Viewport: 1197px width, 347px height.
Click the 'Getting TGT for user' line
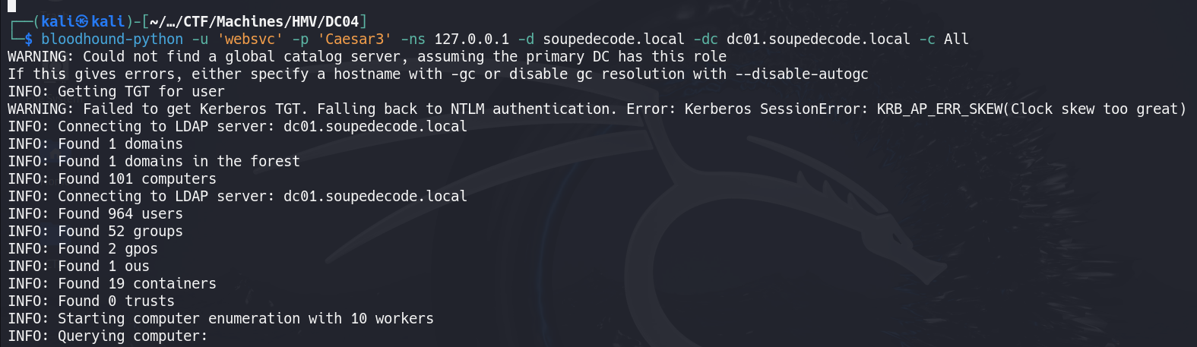116,91
